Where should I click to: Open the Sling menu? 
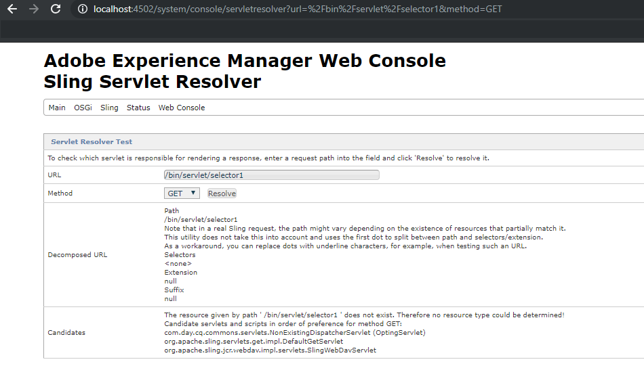click(x=109, y=108)
